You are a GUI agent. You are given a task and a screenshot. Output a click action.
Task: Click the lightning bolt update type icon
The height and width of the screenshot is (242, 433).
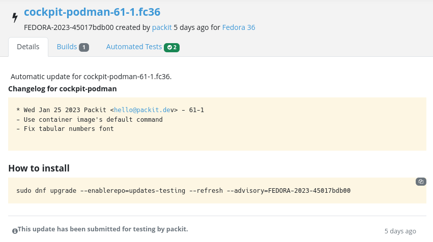[15, 18]
